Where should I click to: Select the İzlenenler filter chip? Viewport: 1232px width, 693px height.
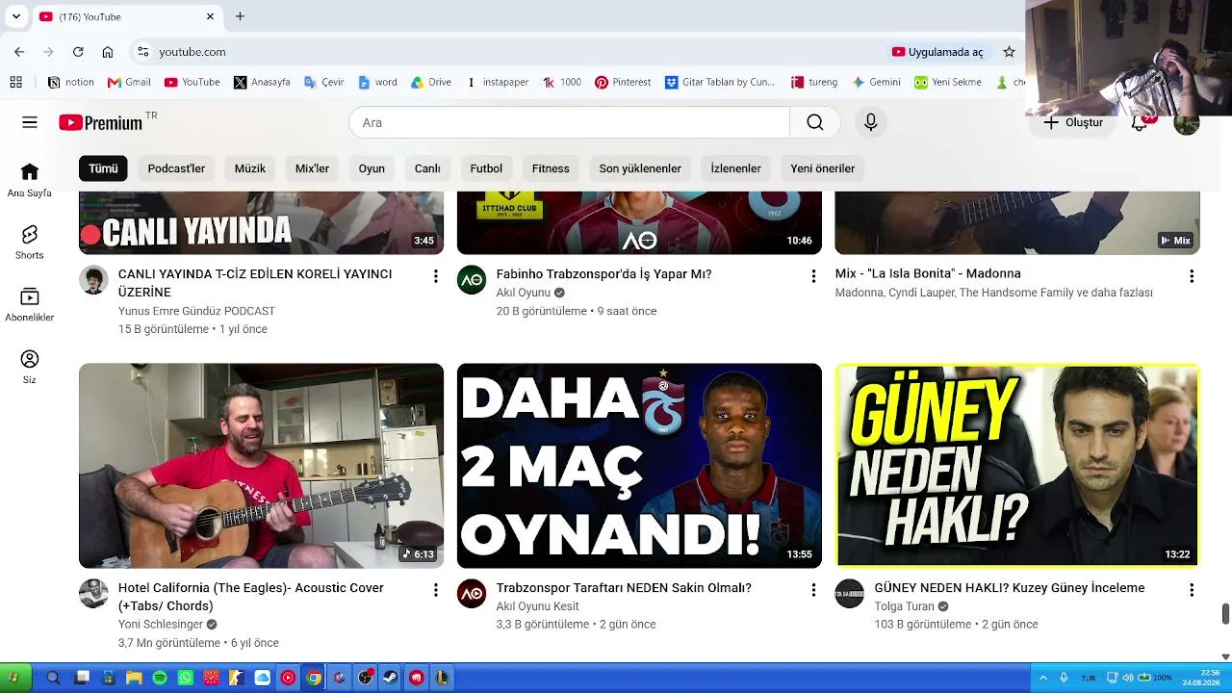click(736, 168)
